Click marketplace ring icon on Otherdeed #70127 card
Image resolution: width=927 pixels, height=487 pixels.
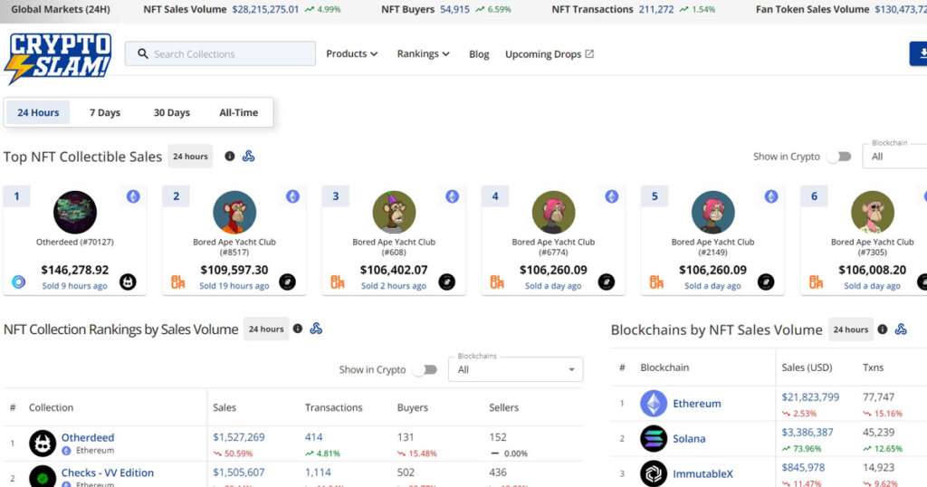(19, 282)
